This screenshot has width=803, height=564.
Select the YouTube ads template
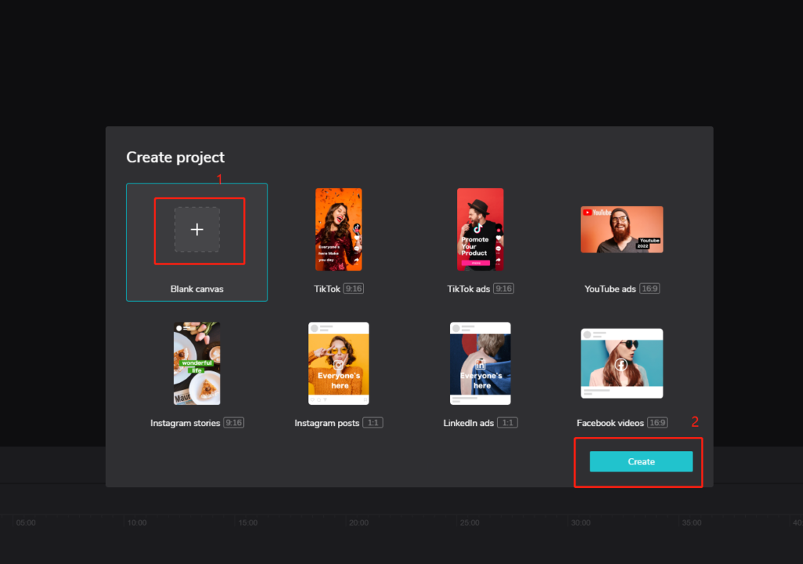click(621, 229)
